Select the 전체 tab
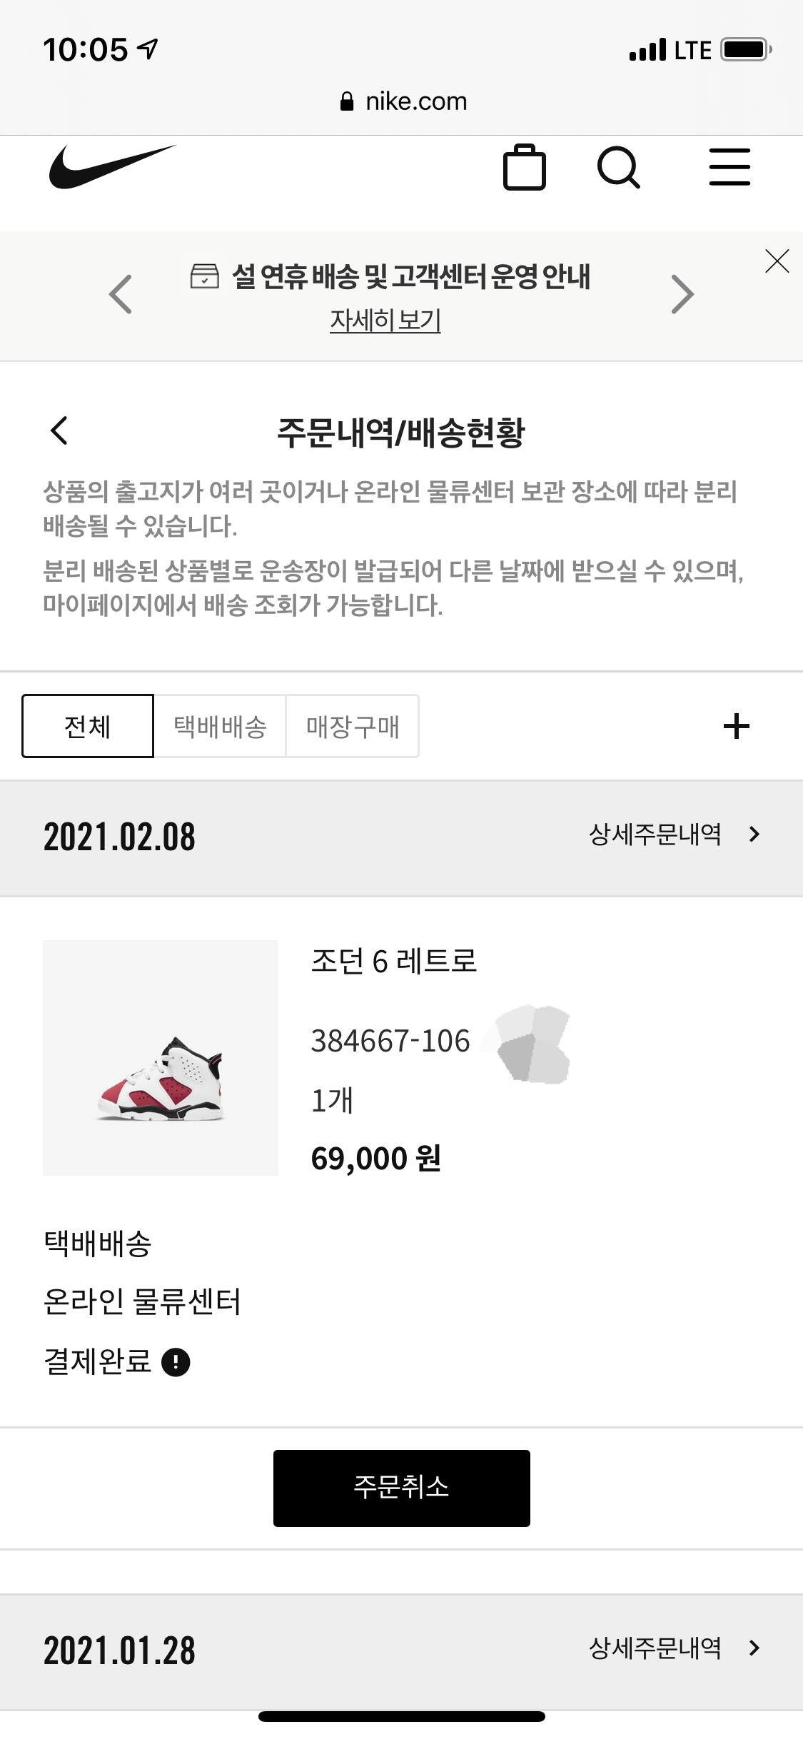 tap(88, 726)
